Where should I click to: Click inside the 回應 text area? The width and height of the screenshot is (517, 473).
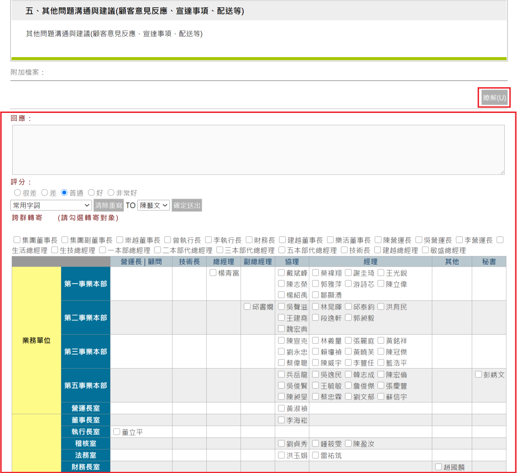(258, 150)
